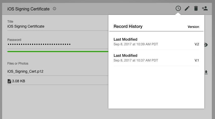Screen dimensions: 215x119
Task: Download the iOS_Signing_Cert.p12 file
Action: click(x=206, y=72)
